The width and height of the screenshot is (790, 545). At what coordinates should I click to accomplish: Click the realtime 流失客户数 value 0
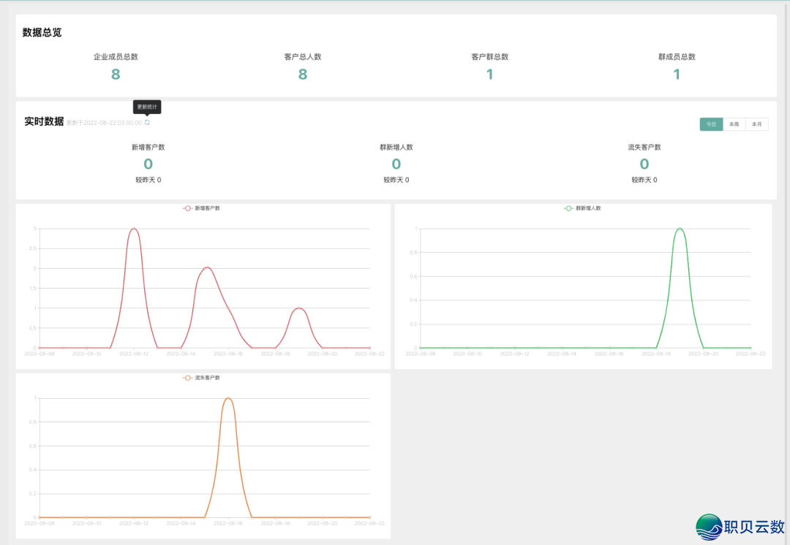(644, 164)
